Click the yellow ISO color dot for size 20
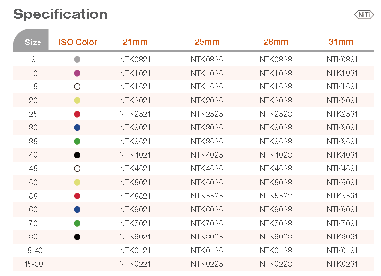This screenshot has width=381, height=276. [x=77, y=100]
